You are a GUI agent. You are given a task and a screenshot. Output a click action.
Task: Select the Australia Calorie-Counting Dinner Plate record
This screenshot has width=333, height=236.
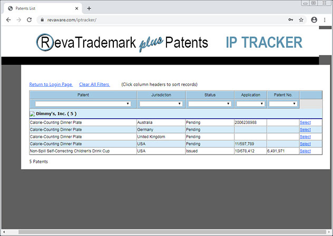click(305, 122)
